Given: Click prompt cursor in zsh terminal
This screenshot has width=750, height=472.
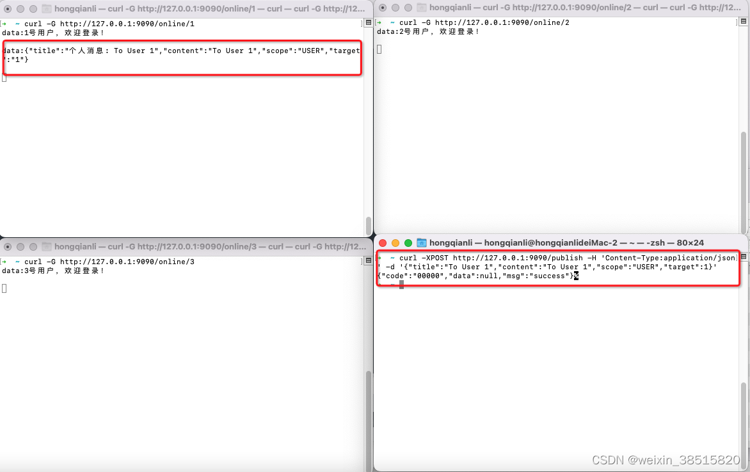Looking at the screenshot, I should (x=401, y=285).
